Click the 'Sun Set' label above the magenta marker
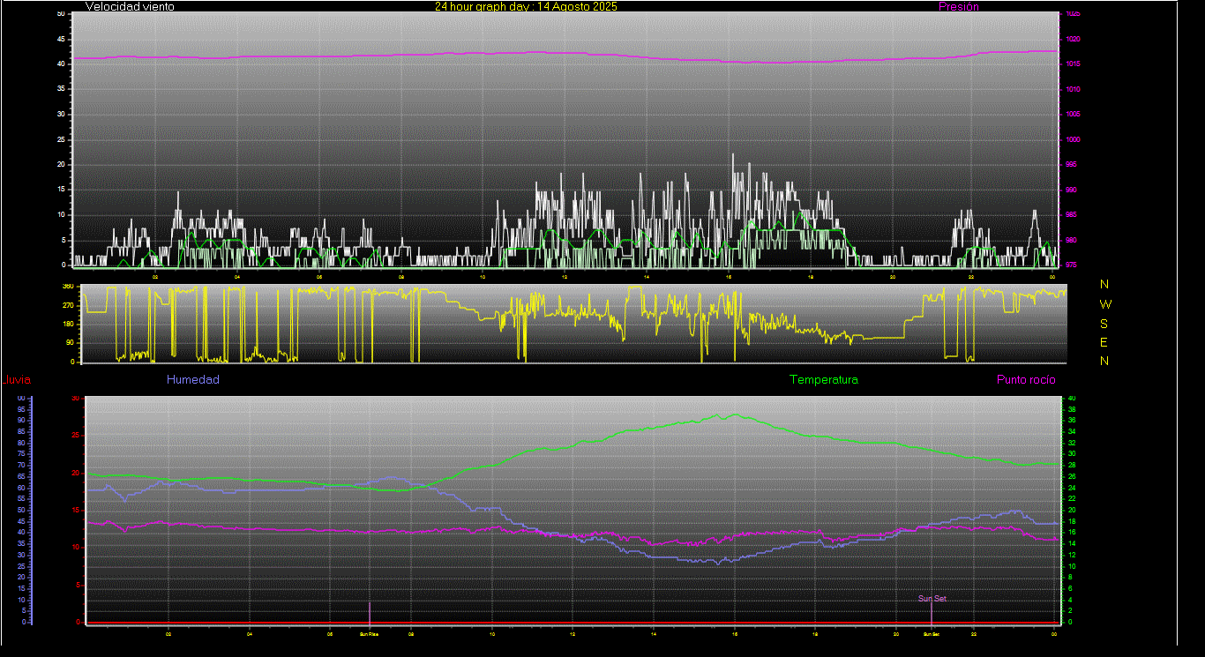The width and height of the screenshot is (1205, 657). (x=932, y=599)
